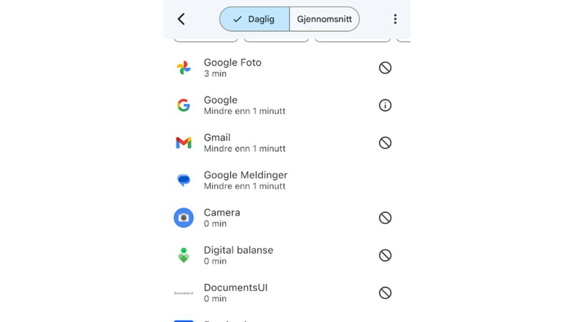This screenshot has height=322, width=574.
Task: Tap the Gmail envelope icon
Action: [183, 143]
